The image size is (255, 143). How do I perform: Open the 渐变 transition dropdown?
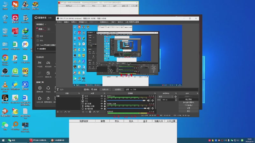click(166, 97)
